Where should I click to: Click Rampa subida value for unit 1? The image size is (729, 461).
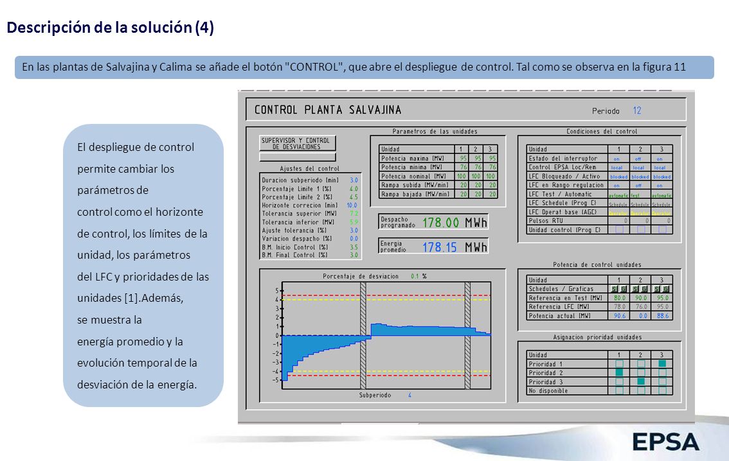463,185
